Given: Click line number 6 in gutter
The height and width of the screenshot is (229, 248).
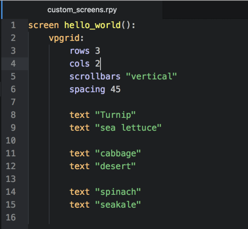Looking at the screenshot, I should (13, 89).
